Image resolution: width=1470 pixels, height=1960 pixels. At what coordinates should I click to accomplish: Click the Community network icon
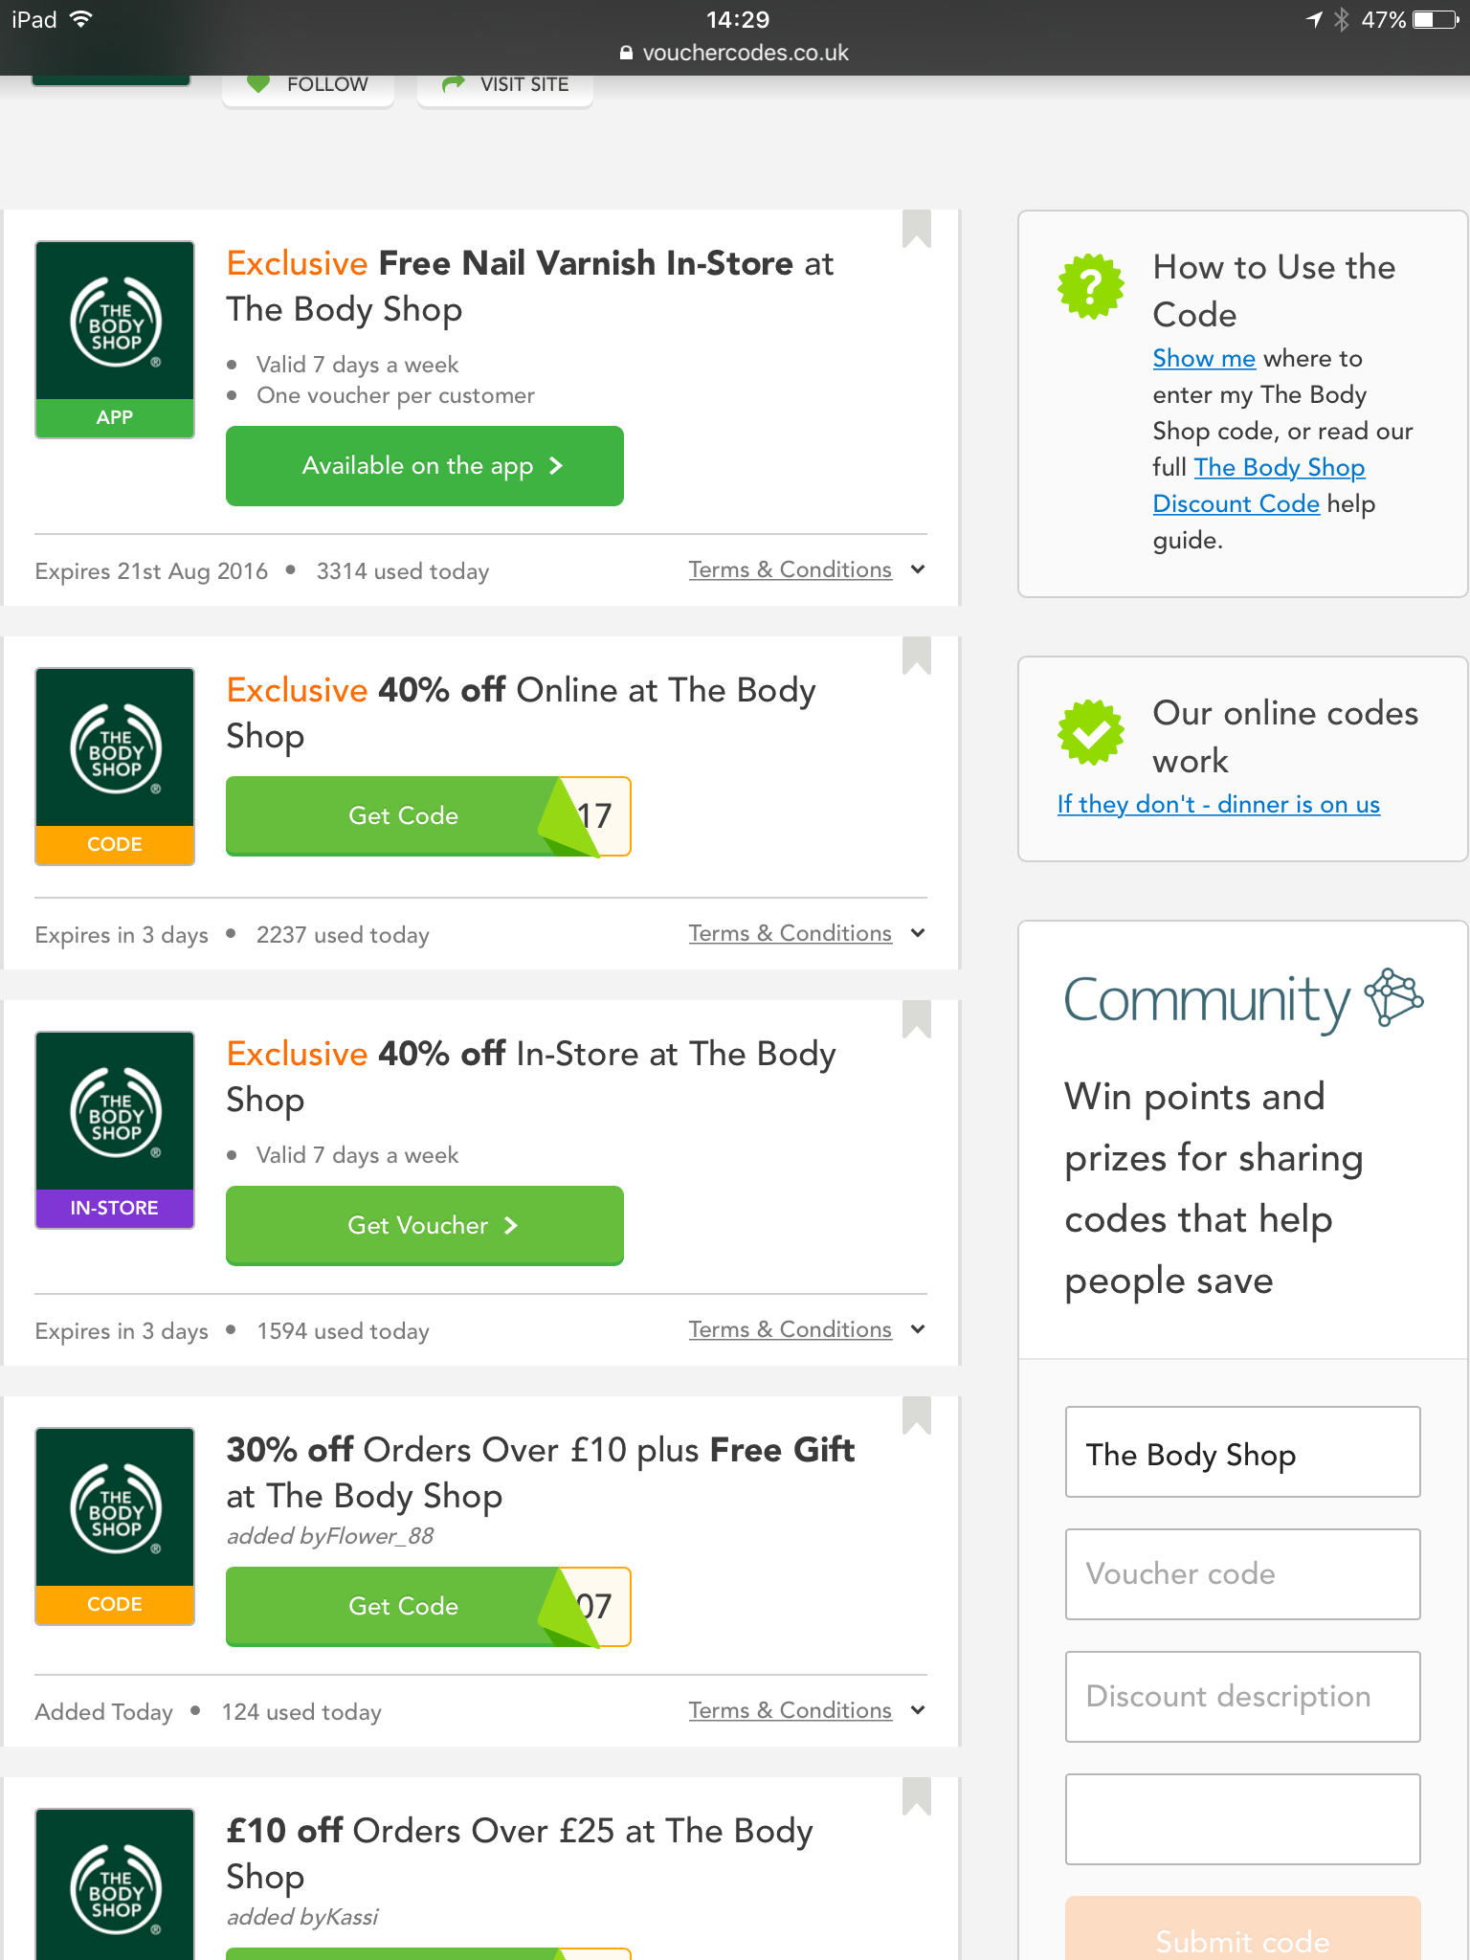click(1393, 997)
